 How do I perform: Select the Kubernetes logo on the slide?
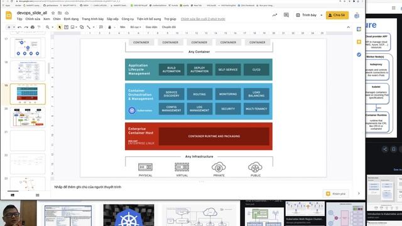(132, 110)
